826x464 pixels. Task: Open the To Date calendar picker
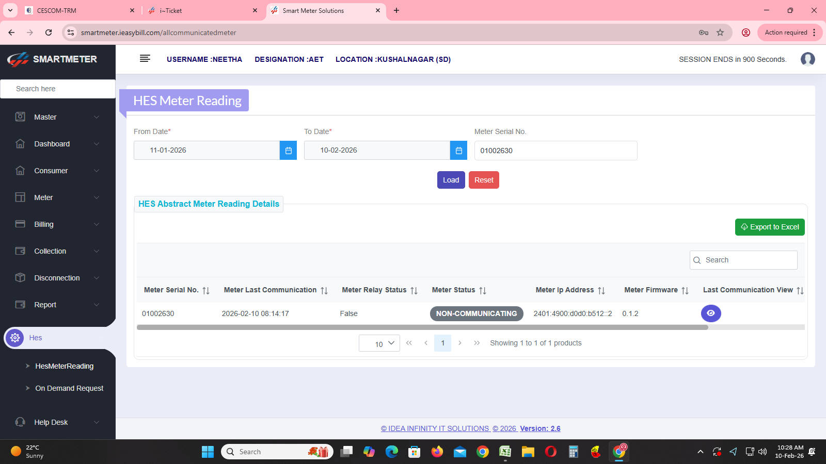(x=458, y=151)
